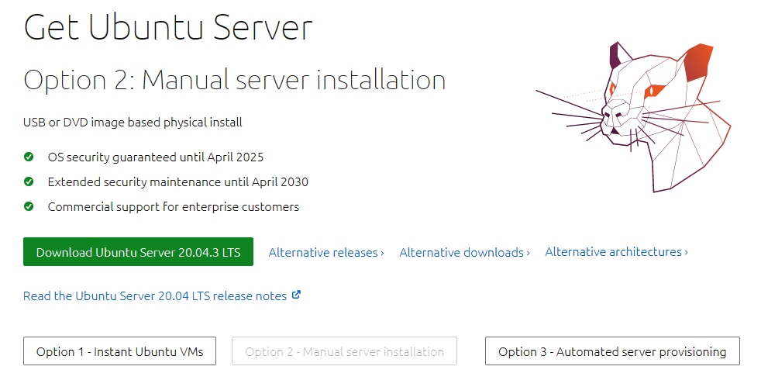This screenshot has height=387, width=761.
Task: Select Option 2 - Manual server installation tab
Action: click(x=345, y=351)
